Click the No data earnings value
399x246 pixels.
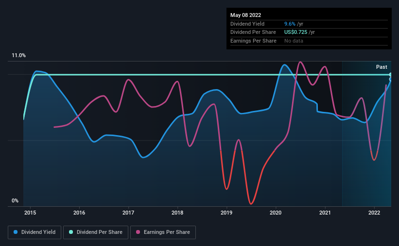pyautogui.click(x=294, y=41)
